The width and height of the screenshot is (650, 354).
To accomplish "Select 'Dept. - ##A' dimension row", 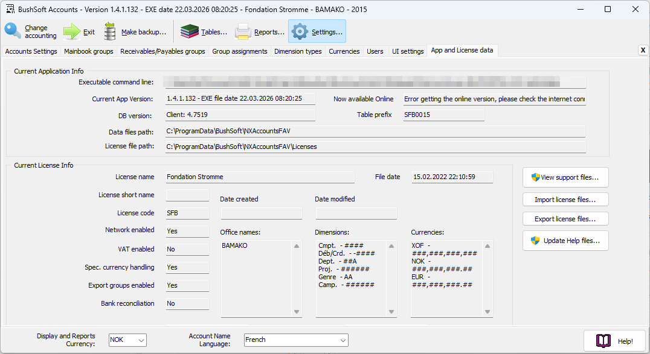I will pos(338,261).
